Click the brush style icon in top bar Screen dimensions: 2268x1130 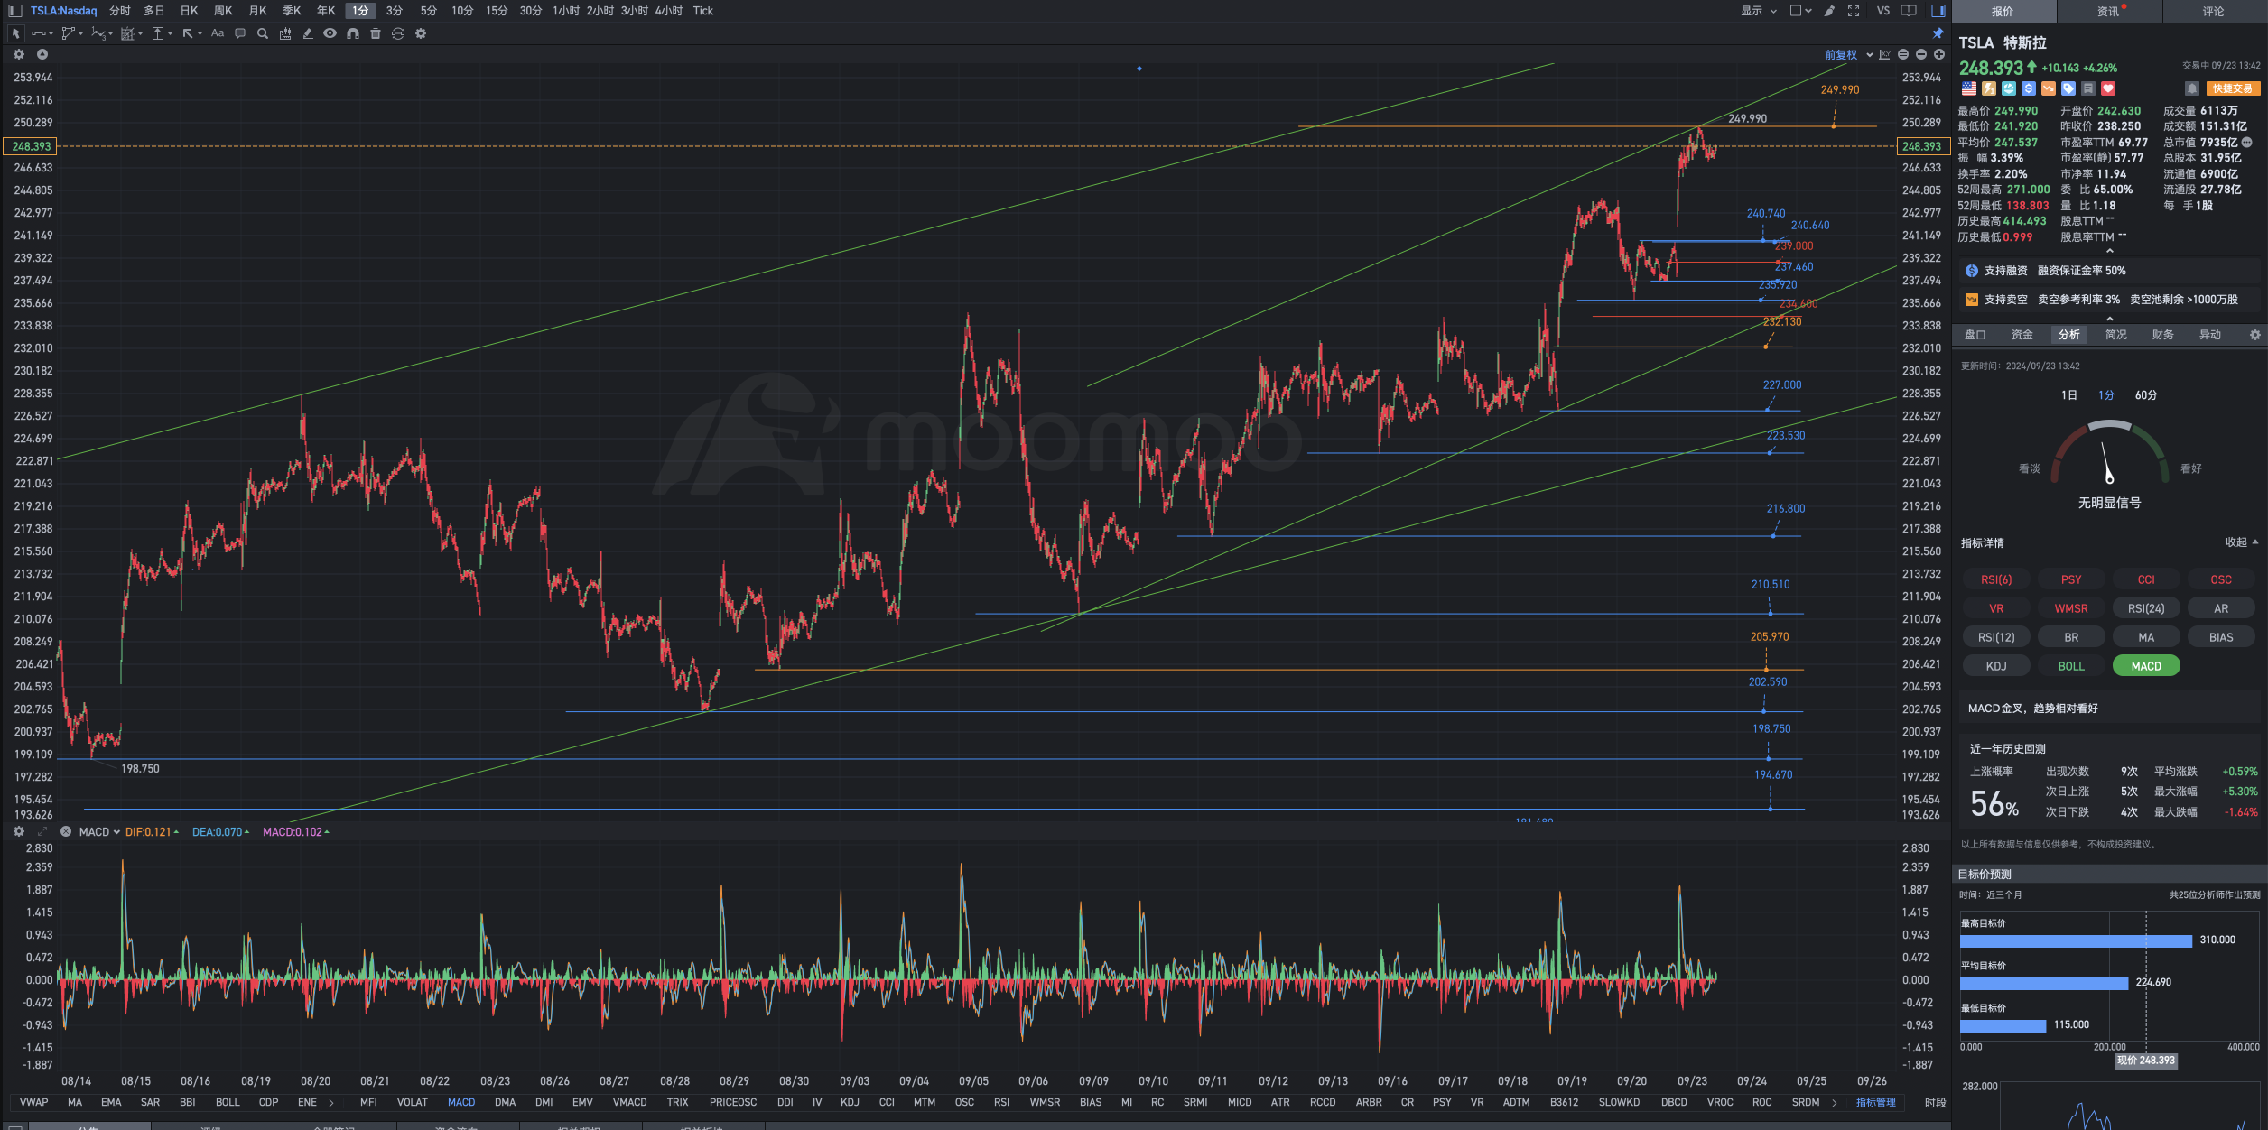(x=1829, y=11)
